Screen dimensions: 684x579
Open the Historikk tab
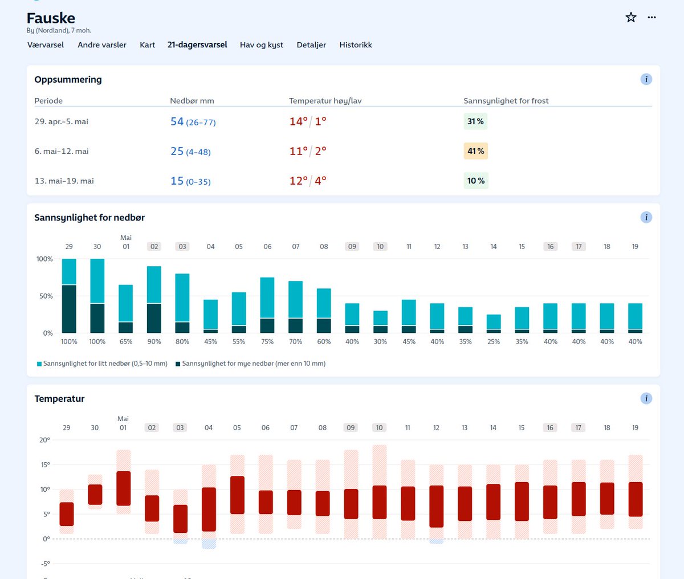pos(355,44)
